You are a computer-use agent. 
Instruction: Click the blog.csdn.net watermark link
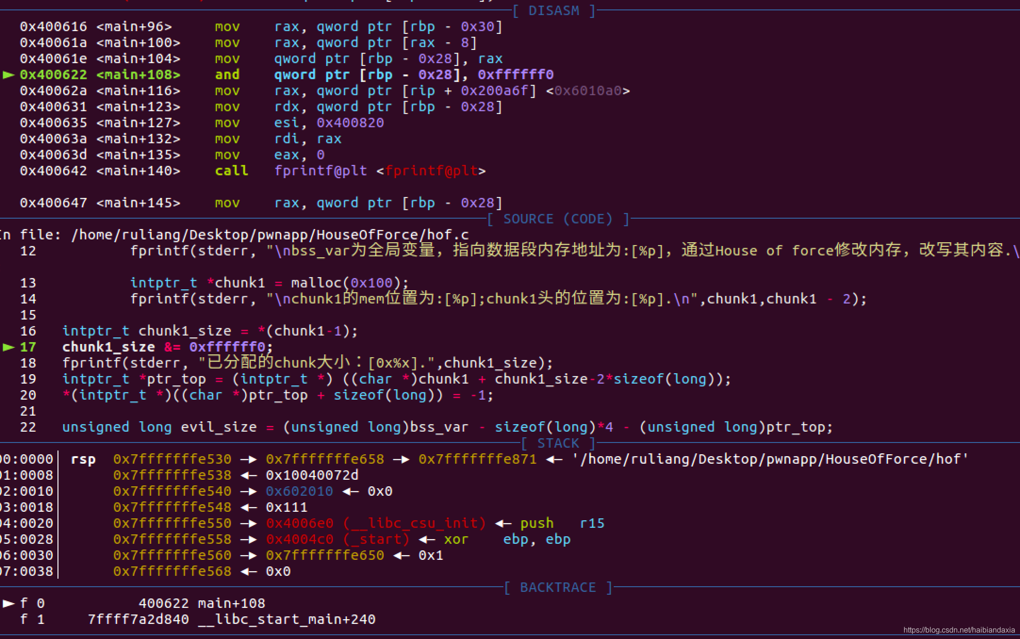(x=959, y=630)
